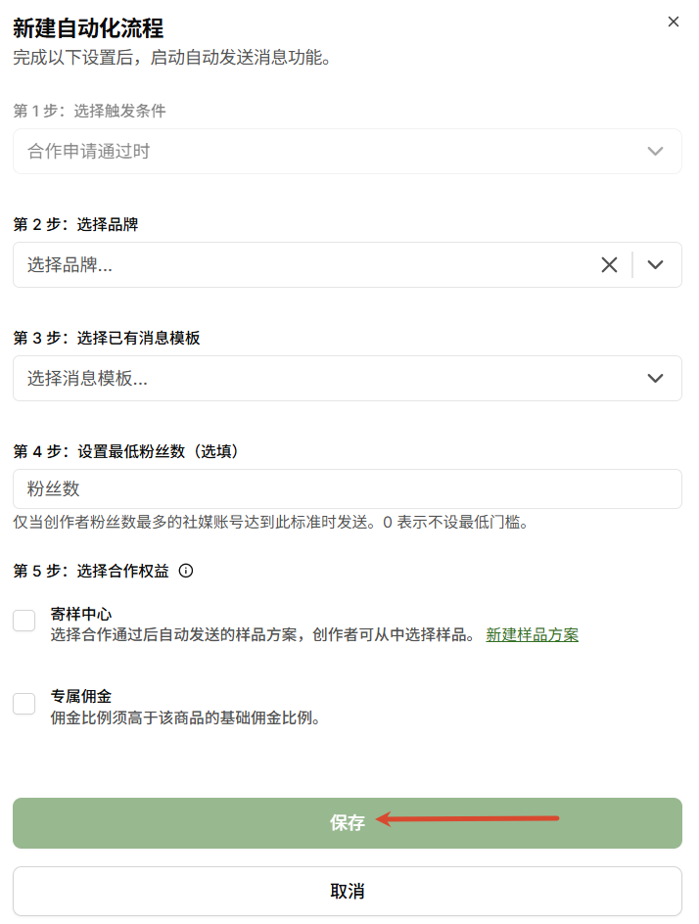This screenshot has width=699, height=924.
Task: Expand the brand chevron in step 2
Action: click(655, 264)
